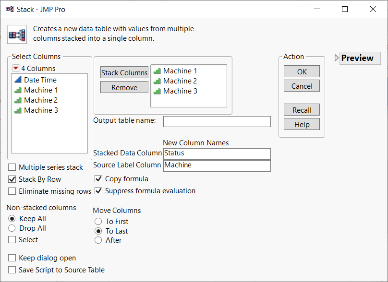Select Machine 3 in stacked columns list
The height and width of the screenshot is (282, 388).
coord(180,91)
